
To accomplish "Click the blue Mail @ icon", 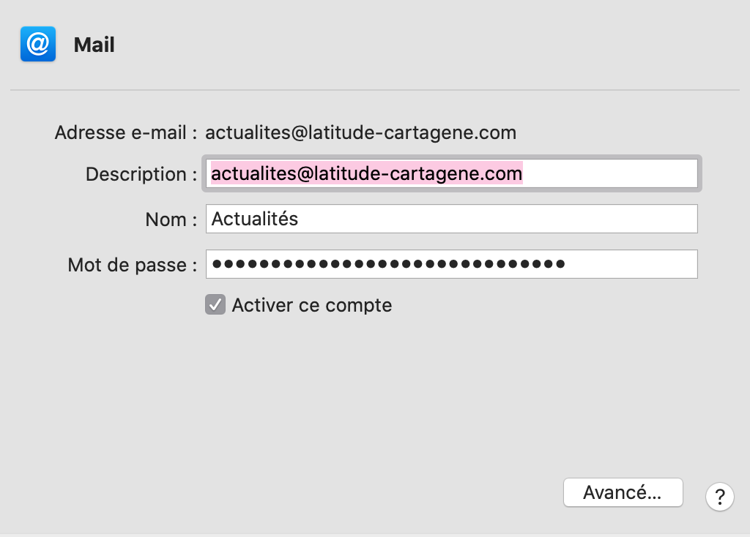I will 38,45.
